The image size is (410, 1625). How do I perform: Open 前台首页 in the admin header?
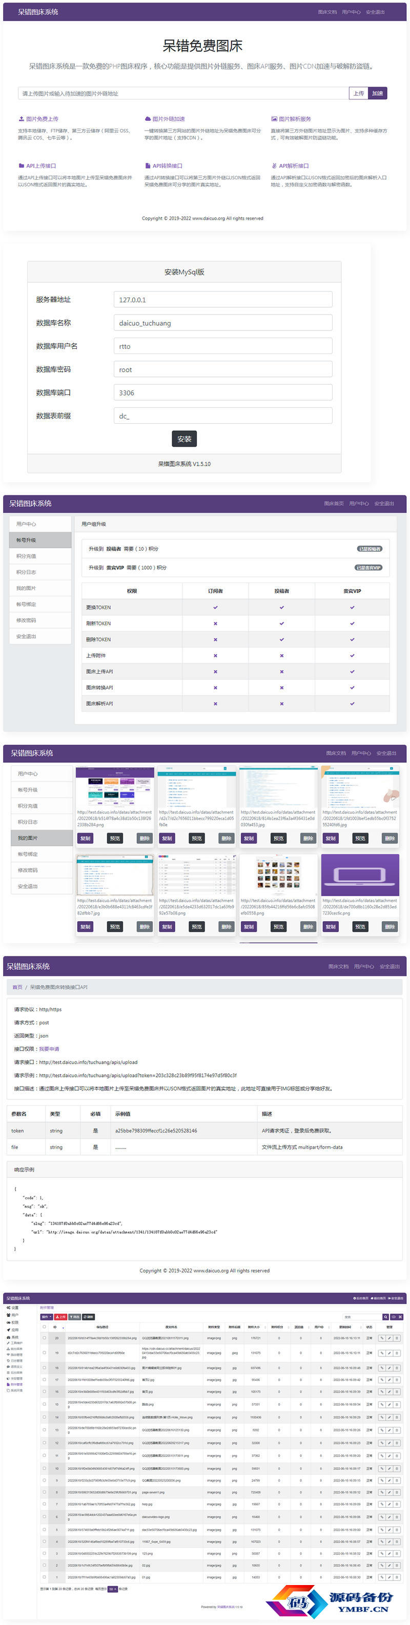tap(378, 1298)
